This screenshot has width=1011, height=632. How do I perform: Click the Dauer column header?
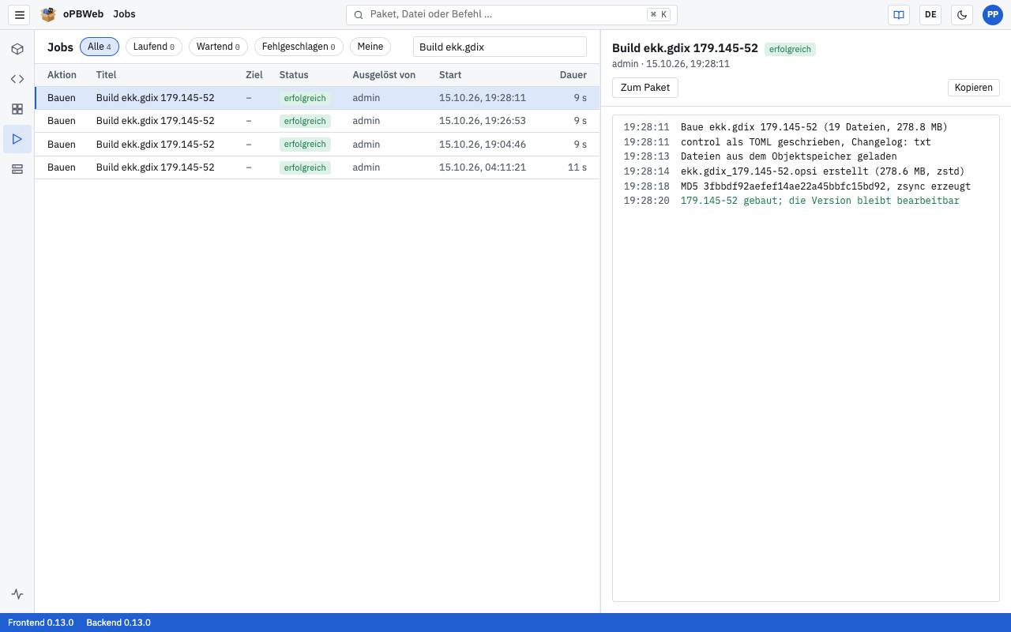click(x=573, y=75)
